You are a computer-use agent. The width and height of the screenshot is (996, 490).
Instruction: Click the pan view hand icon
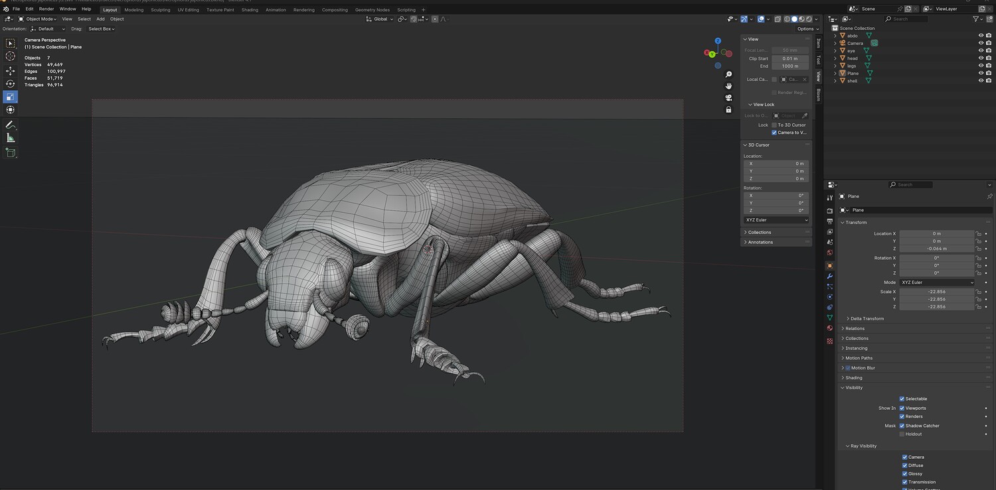tap(728, 86)
